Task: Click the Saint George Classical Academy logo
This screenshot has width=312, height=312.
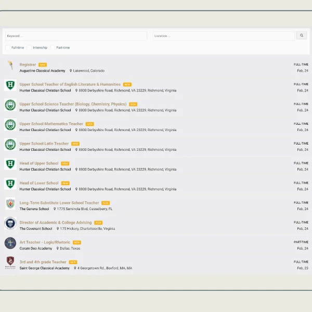Action: [x=10, y=263]
